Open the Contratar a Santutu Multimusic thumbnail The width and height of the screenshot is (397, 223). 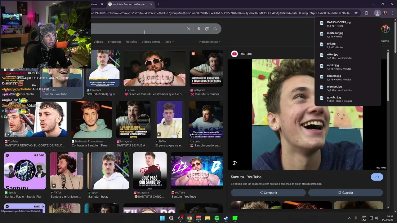click(x=91, y=120)
